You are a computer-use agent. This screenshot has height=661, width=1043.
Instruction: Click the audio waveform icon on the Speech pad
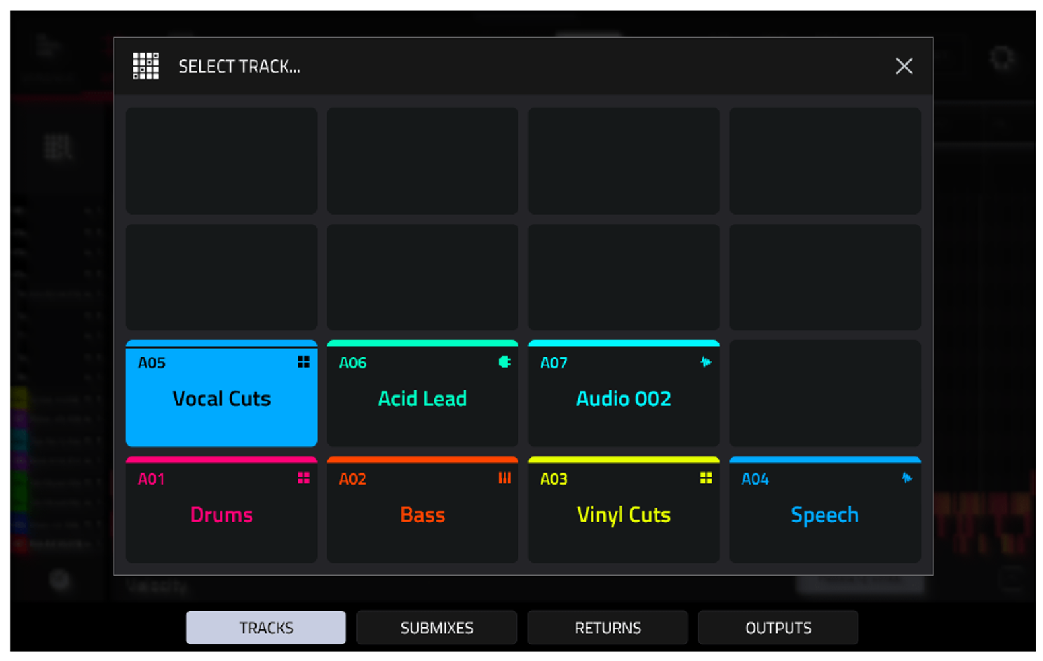[907, 478]
